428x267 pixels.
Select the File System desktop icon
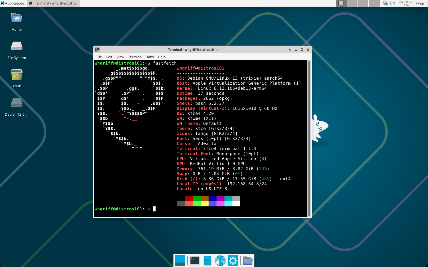click(17, 51)
